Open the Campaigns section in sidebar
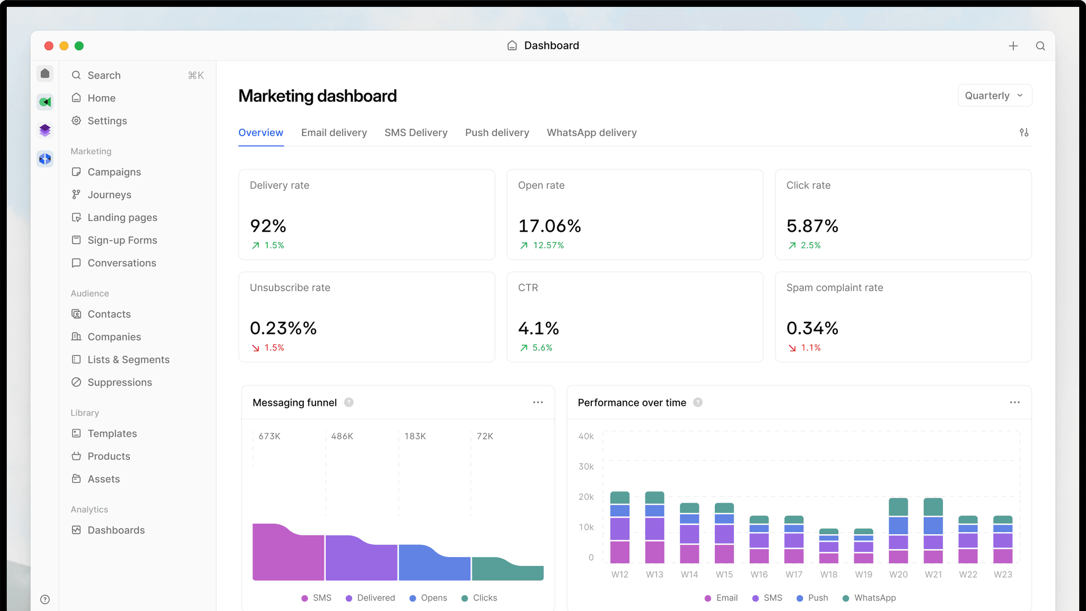This screenshot has width=1086, height=611. point(114,172)
